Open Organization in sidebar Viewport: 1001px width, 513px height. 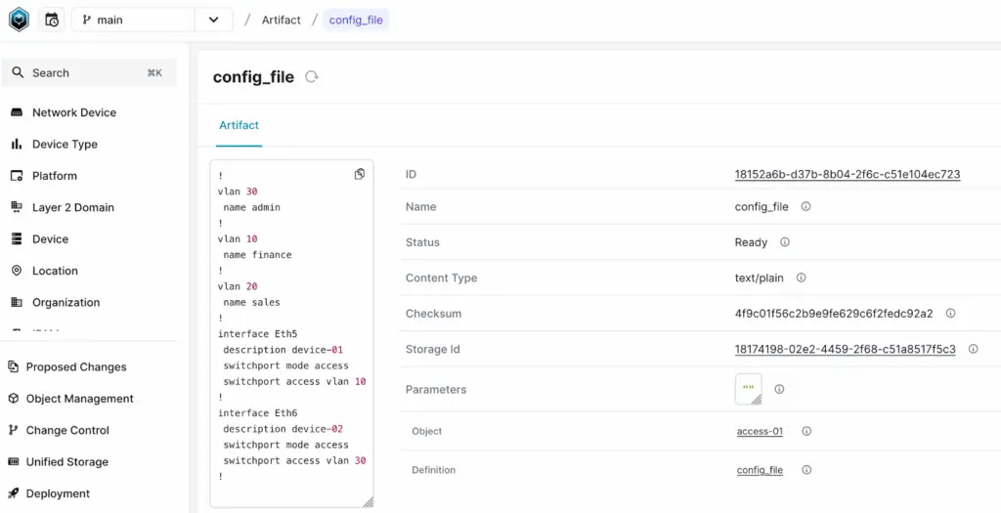[x=65, y=303]
